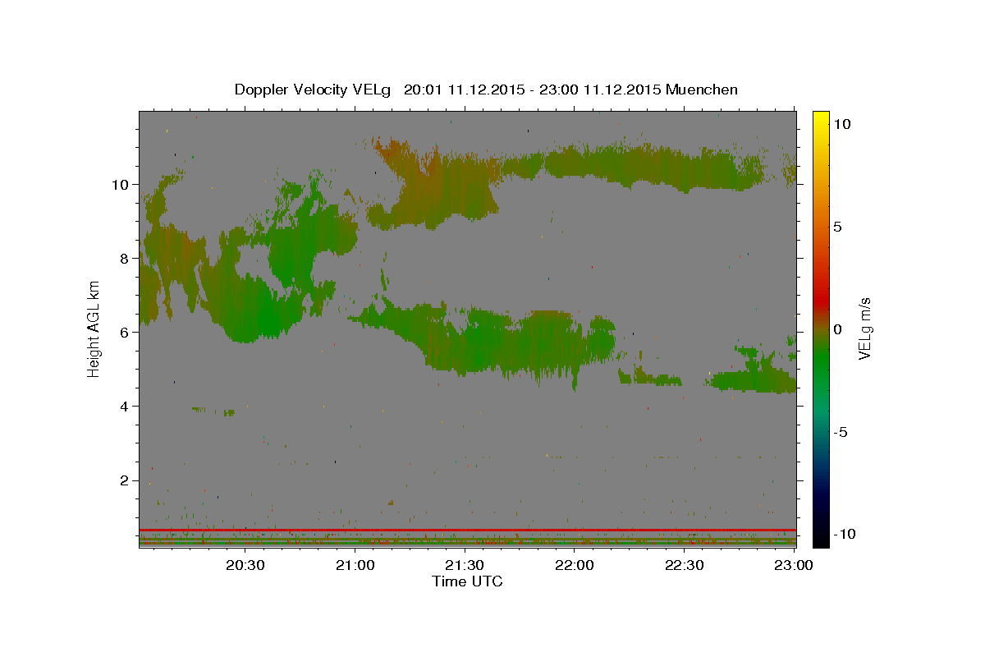Click the 'Time UTC' axis label

(467, 581)
